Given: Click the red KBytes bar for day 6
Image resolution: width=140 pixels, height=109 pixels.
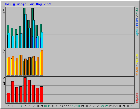Looking at the screenshot, I should (x=29, y=91).
